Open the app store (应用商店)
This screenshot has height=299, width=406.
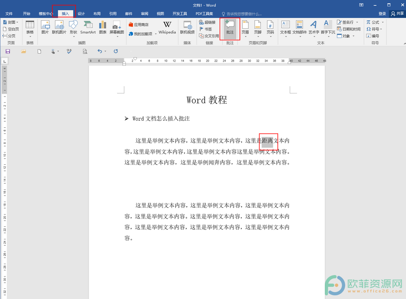139,25
